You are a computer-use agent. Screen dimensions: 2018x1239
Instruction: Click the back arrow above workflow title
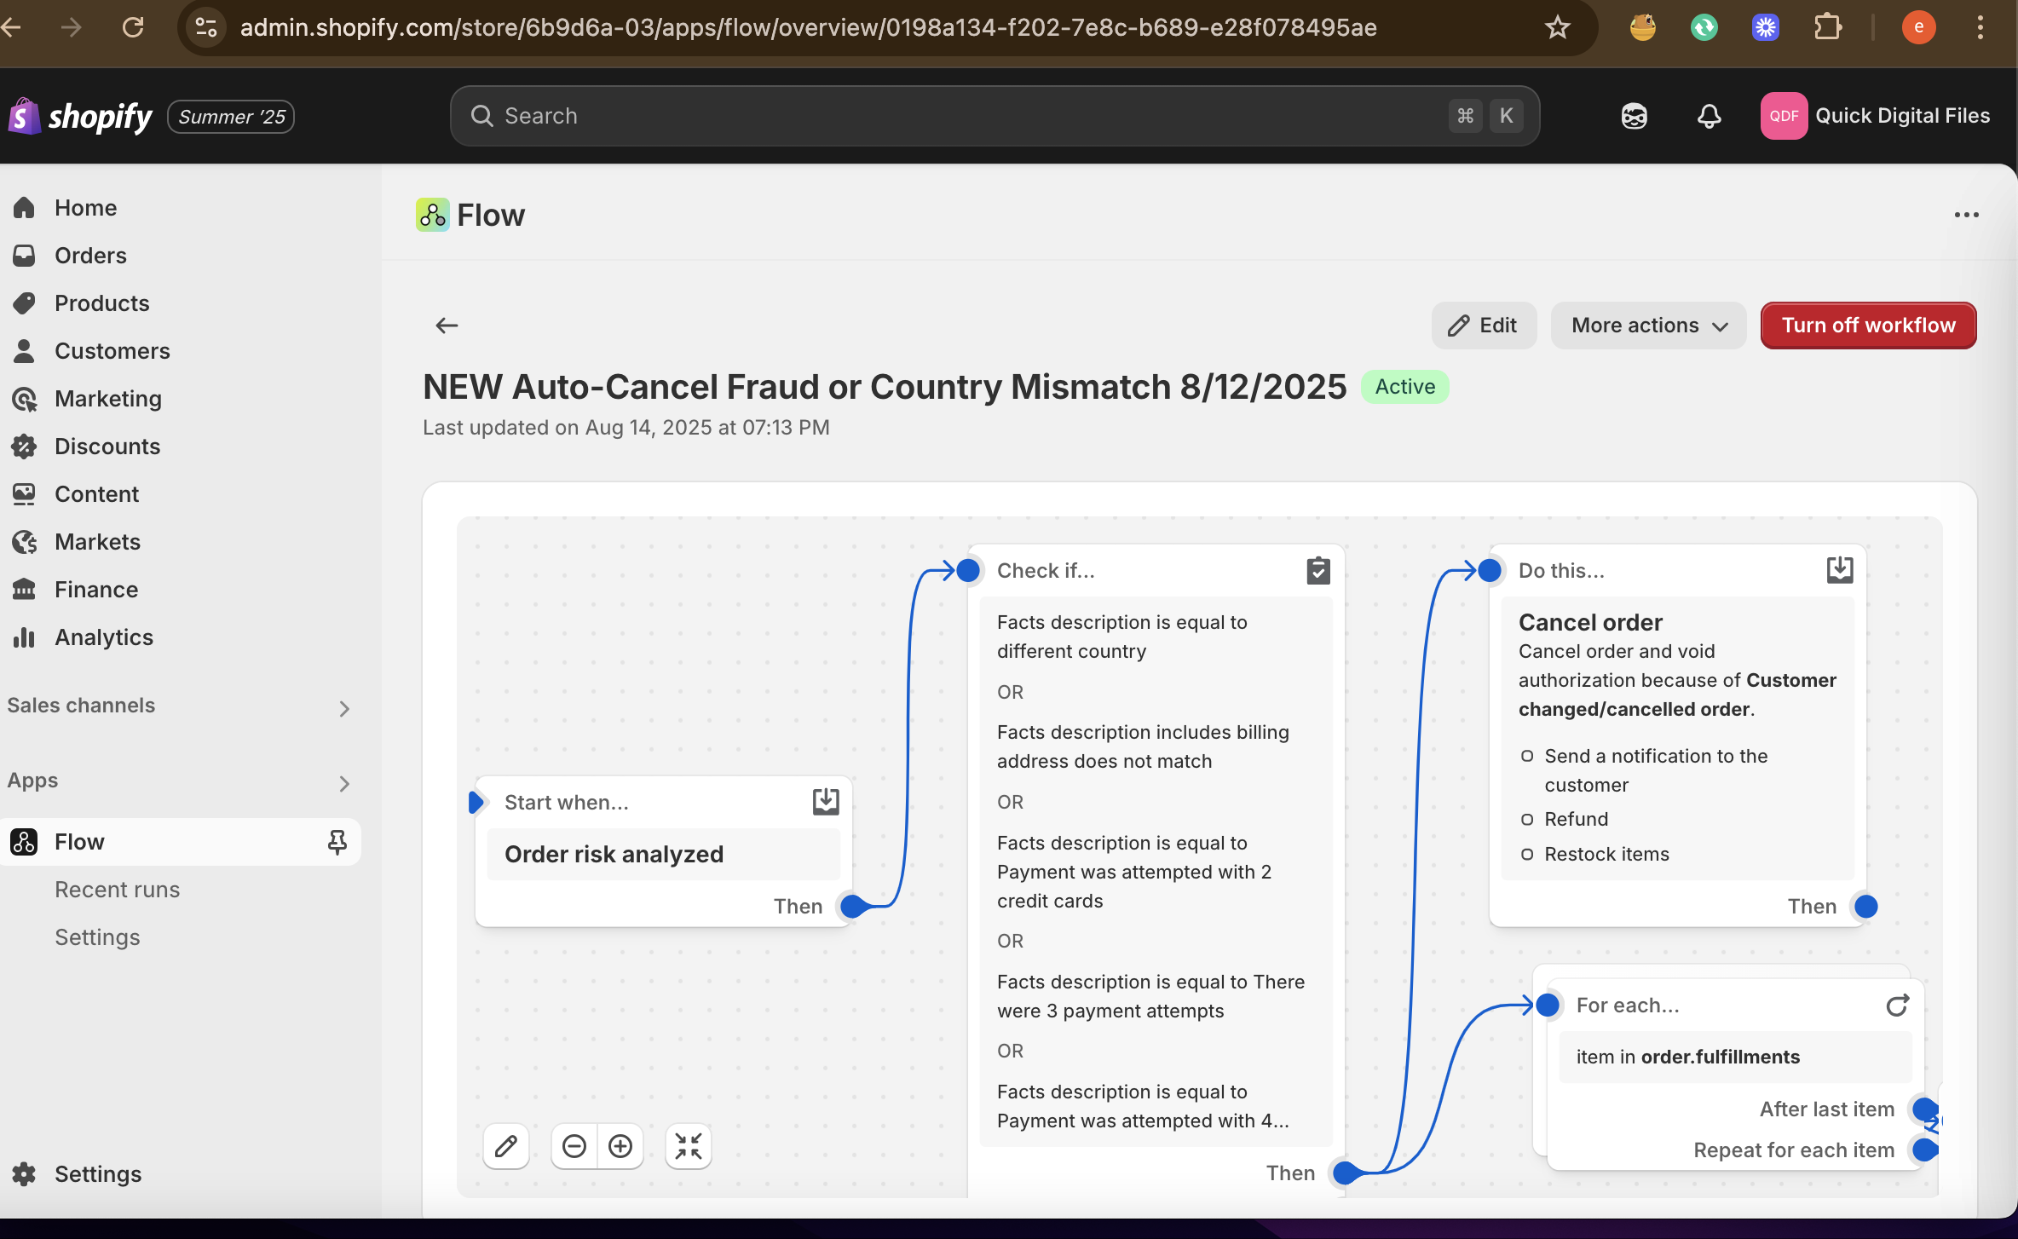pyautogui.click(x=447, y=326)
